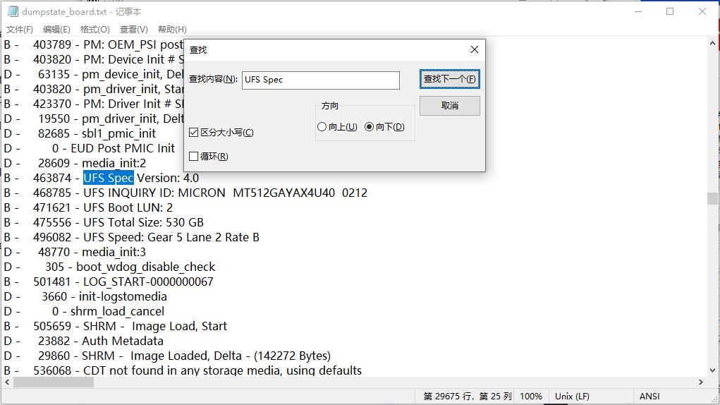720x405 pixels.
Task: Click the 'boot_wdog_disable_check' line
Action: click(109, 267)
